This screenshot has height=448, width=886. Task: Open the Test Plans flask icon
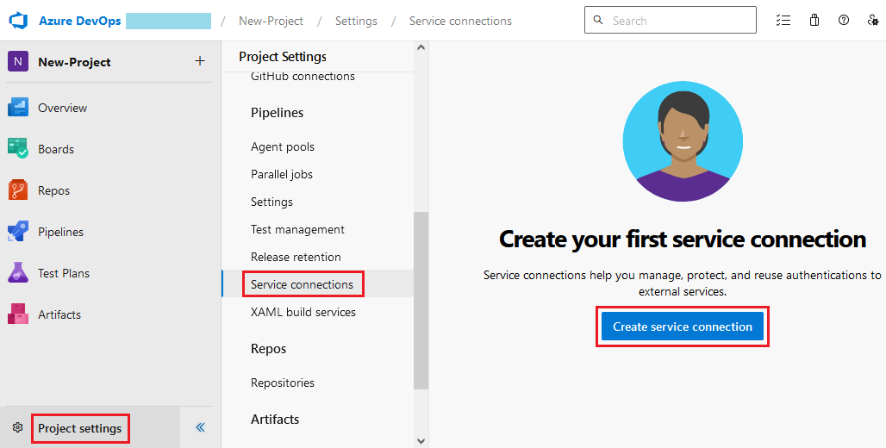click(18, 273)
